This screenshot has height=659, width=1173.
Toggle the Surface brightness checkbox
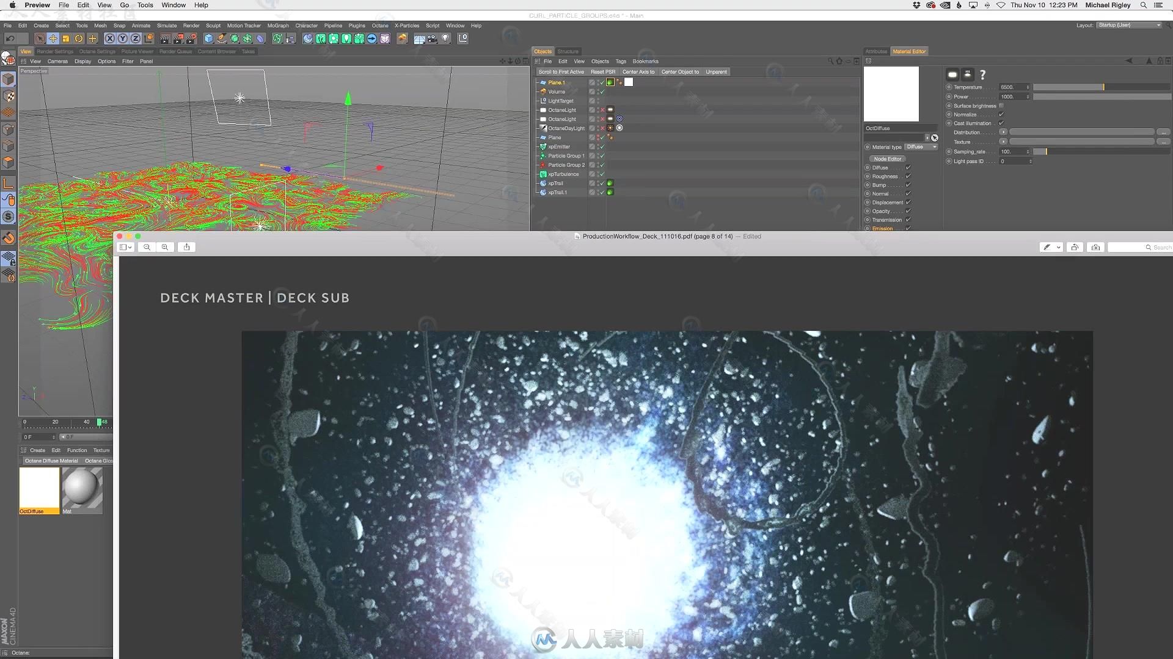1001,106
